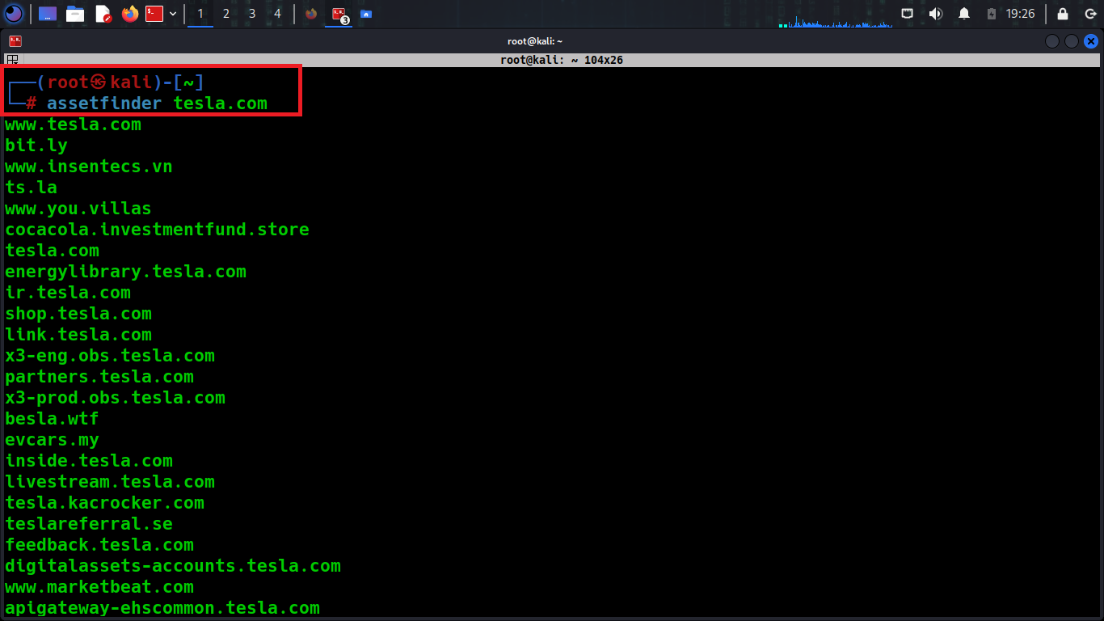Open the volume control tray icon
The height and width of the screenshot is (621, 1104).
(935, 14)
